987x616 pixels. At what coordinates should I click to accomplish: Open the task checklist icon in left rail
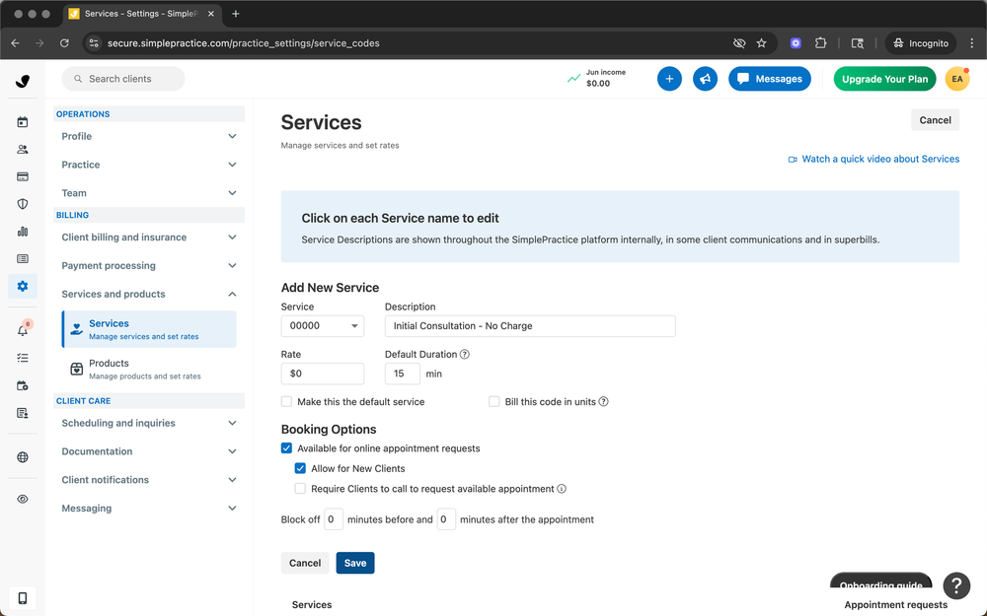coord(23,358)
